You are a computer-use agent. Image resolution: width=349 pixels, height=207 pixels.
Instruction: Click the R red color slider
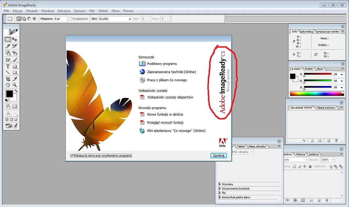point(318,74)
